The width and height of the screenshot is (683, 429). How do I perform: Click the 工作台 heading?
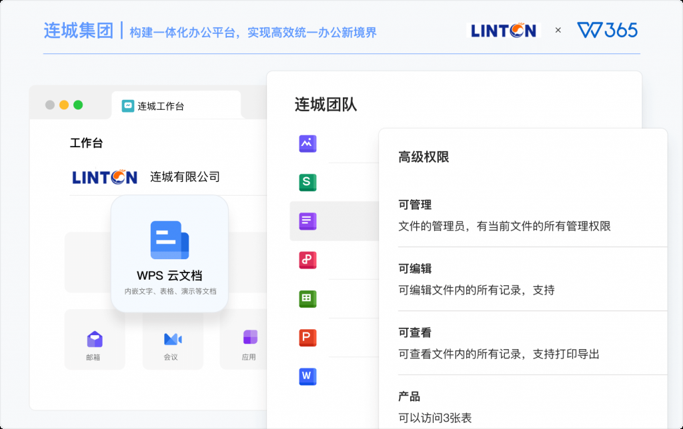86,143
